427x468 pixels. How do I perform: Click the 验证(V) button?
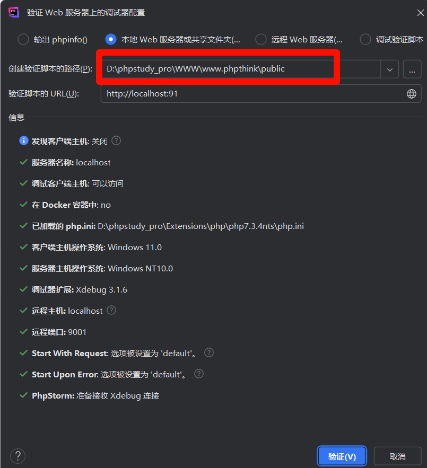coord(342,456)
